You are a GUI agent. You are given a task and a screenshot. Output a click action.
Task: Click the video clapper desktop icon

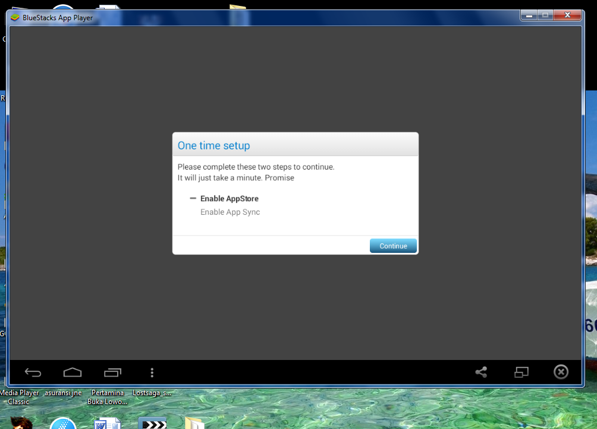coord(152,423)
